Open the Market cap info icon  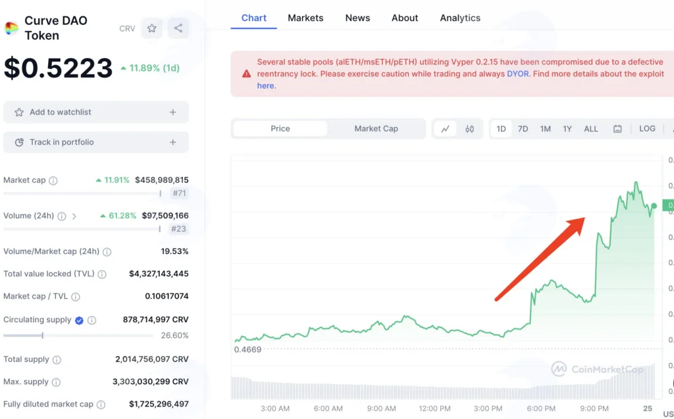(53, 180)
